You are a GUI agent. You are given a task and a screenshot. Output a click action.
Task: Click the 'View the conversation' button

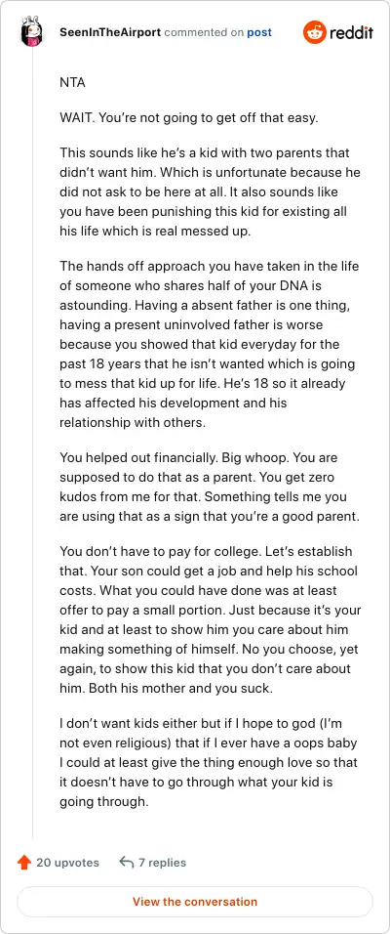click(195, 901)
